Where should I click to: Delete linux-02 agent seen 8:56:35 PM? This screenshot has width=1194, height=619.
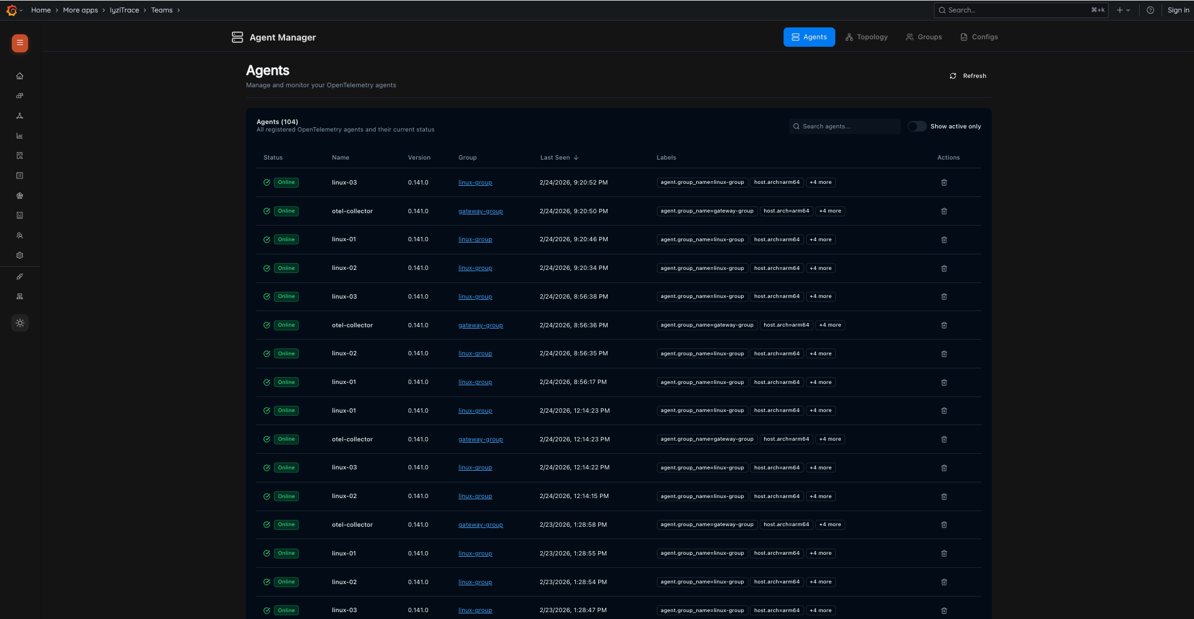click(944, 354)
